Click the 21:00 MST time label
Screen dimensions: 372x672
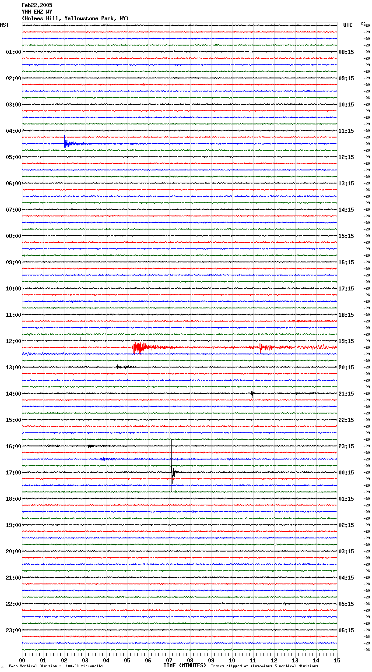pos(14,578)
